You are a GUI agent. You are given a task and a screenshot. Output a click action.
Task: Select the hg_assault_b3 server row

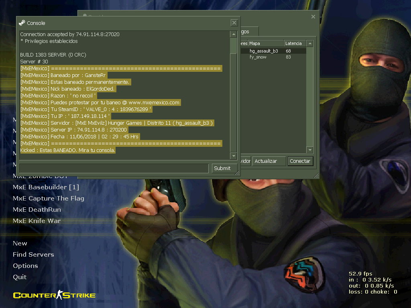pos(273,51)
